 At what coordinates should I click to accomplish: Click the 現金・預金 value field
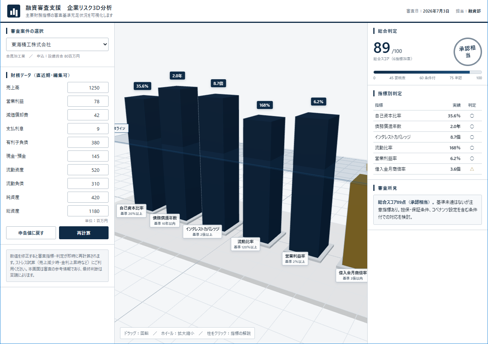tap(88, 156)
